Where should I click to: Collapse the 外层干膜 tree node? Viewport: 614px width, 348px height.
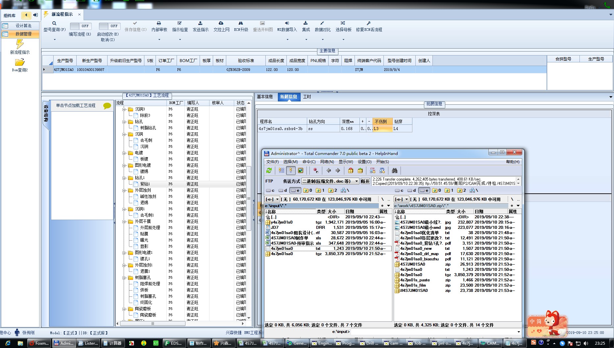point(124,222)
